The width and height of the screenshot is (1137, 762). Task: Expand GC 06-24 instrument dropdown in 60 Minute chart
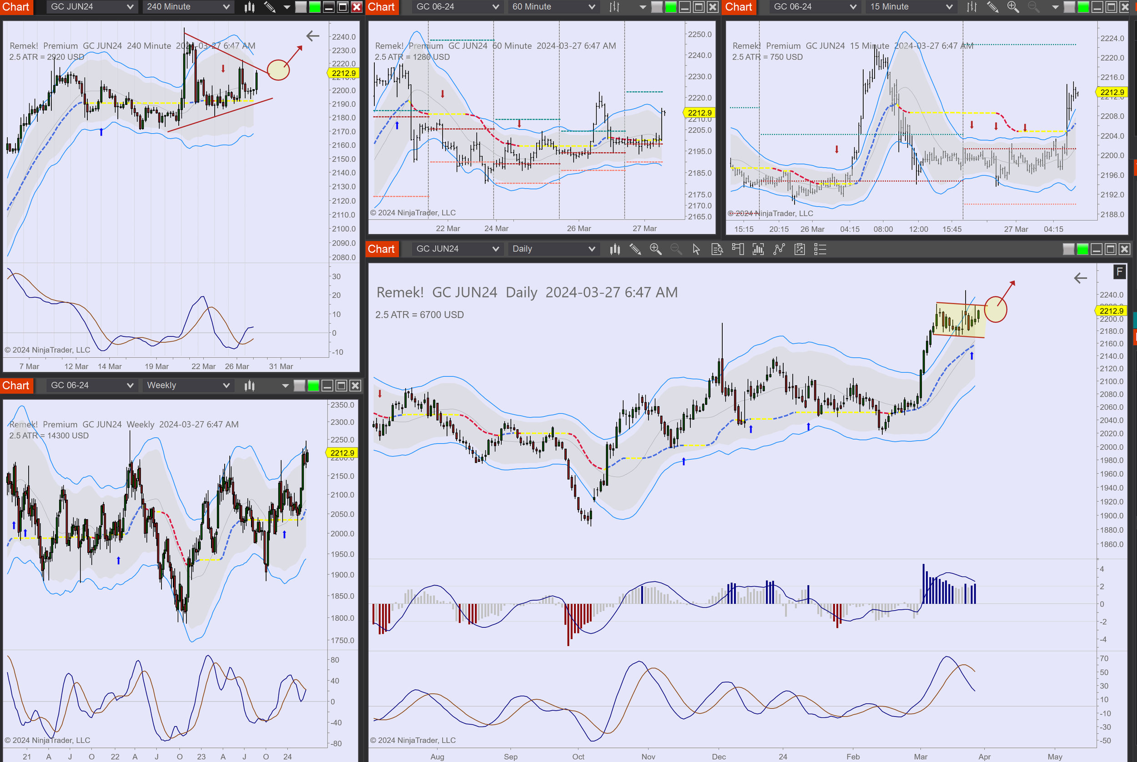[x=457, y=7]
